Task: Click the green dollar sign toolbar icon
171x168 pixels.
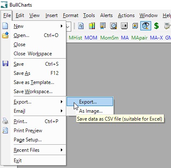Action: [156, 26]
